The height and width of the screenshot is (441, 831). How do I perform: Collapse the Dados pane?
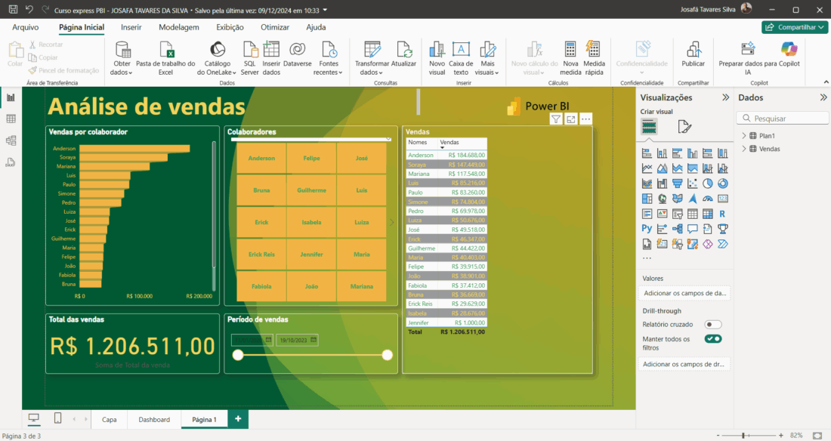tap(823, 97)
